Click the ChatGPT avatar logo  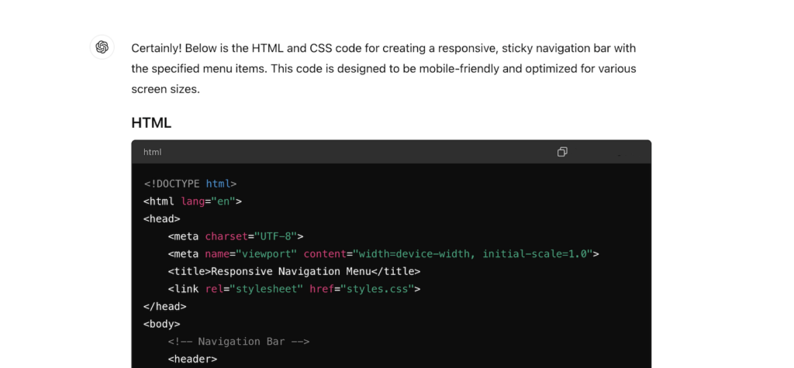pos(102,47)
